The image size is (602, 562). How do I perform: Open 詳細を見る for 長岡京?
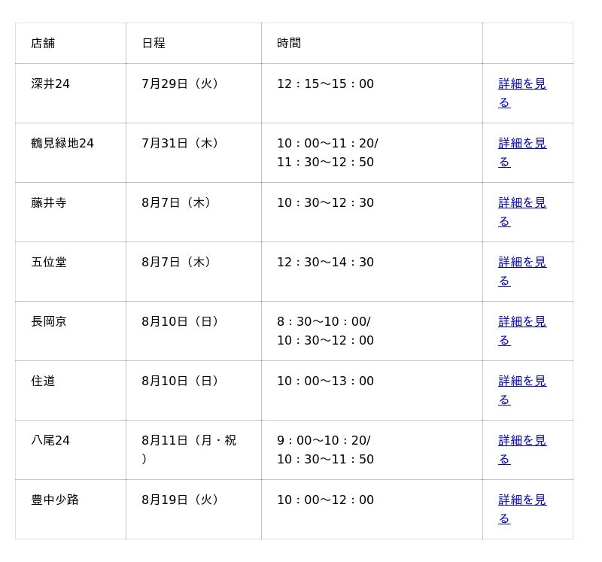(521, 322)
